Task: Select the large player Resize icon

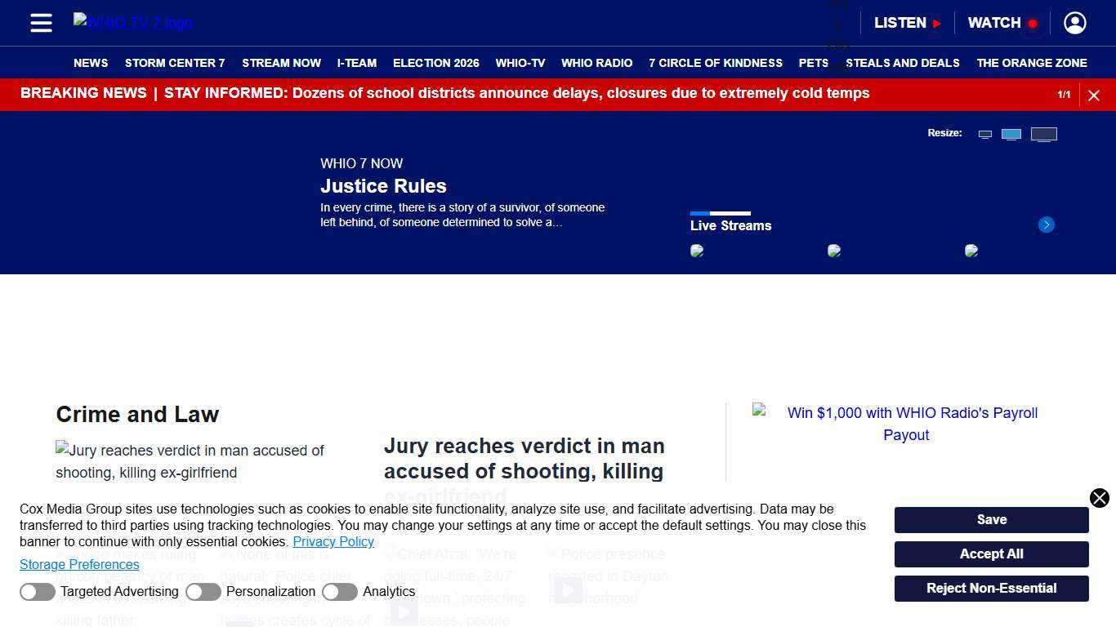Action: (1043, 133)
